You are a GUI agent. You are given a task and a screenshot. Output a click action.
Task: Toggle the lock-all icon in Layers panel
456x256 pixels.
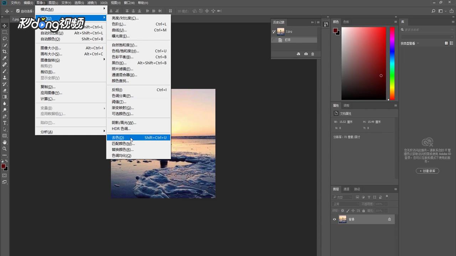tap(363, 210)
